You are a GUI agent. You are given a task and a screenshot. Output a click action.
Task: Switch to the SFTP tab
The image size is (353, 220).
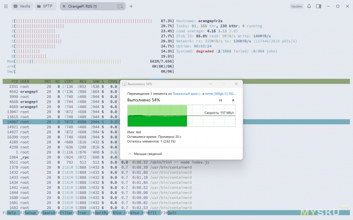(x=45, y=6)
